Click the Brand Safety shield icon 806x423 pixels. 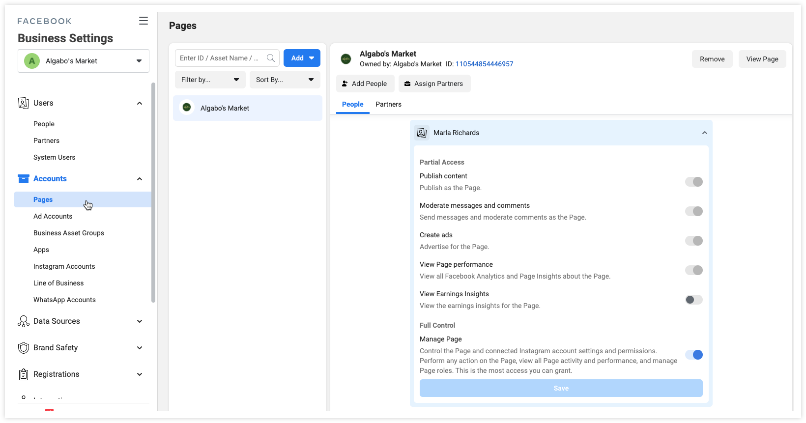click(x=24, y=348)
